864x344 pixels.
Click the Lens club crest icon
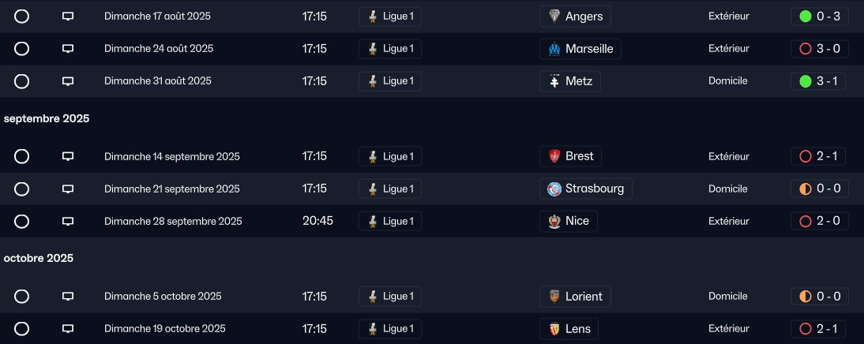pyautogui.click(x=554, y=329)
